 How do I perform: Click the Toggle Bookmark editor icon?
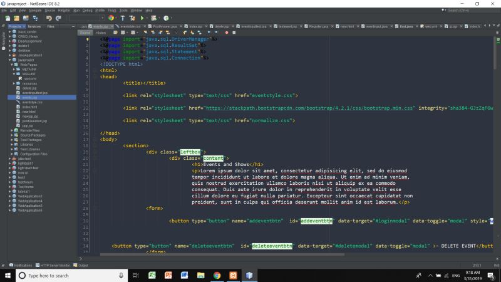pos(200,33)
